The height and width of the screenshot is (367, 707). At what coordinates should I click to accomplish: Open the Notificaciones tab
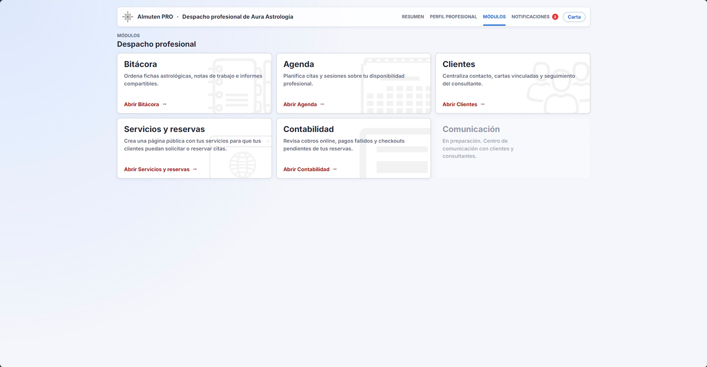click(530, 17)
